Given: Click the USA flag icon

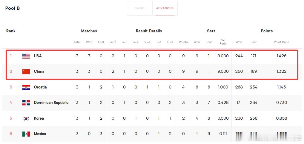Looking at the screenshot, I should pyautogui.click(x=26, y=56).
